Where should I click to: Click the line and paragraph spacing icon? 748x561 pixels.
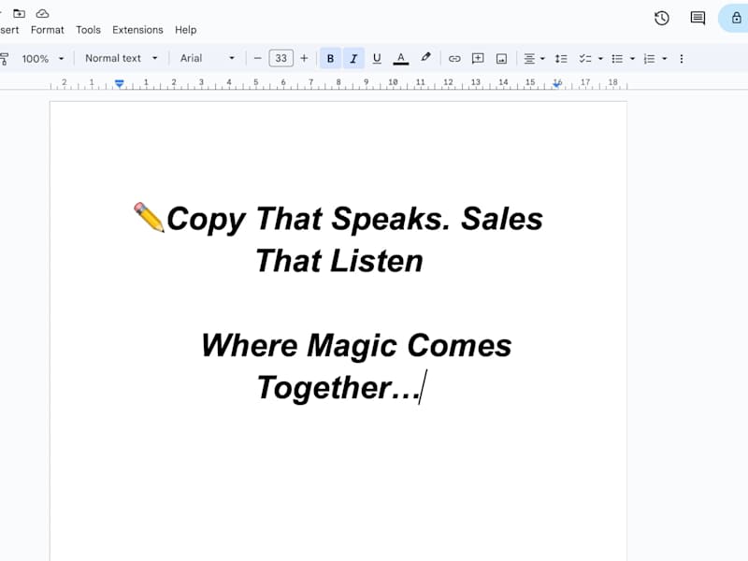click(561, 58)
